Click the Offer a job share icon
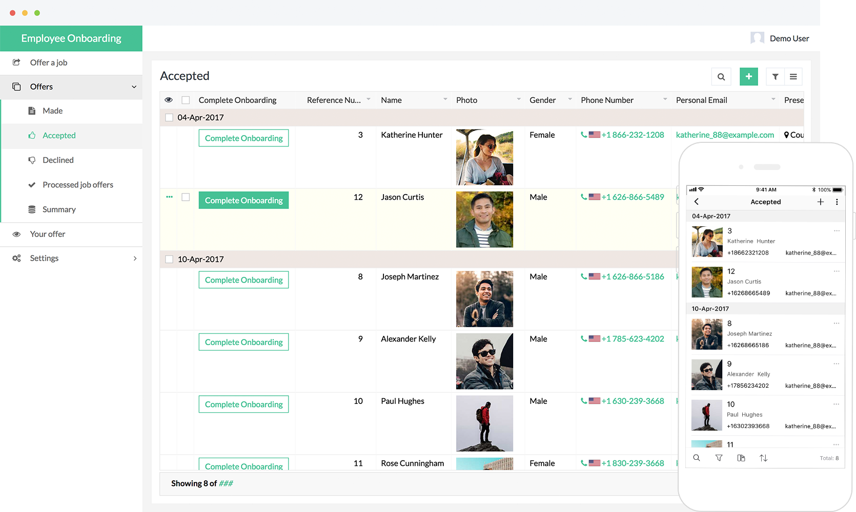Screen dimensions: 856x512 point(16,62)
